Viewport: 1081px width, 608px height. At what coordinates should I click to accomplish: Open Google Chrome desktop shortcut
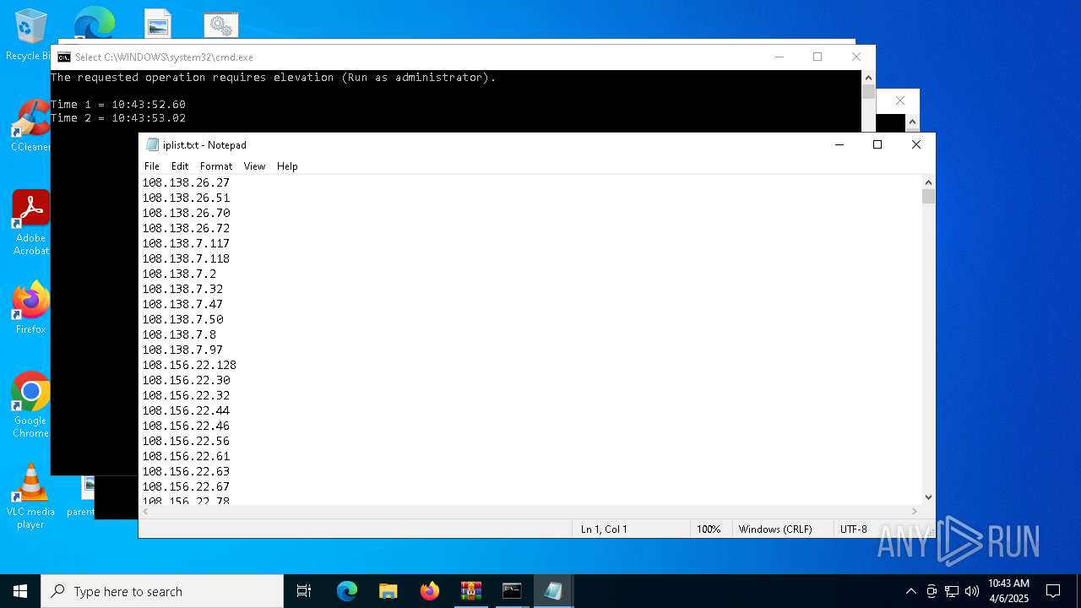coord(31,404)
